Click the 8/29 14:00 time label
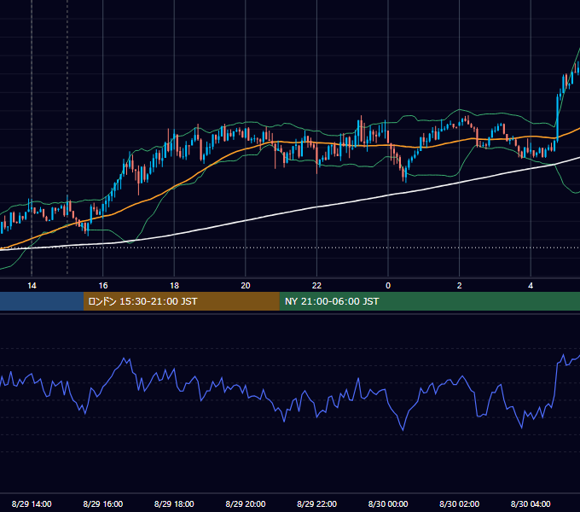Screen dimensions: 580x512 32,503
